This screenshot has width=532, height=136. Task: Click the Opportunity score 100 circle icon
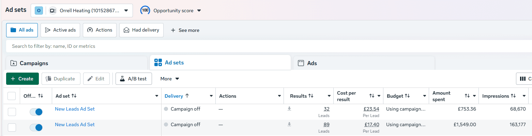[x=146, y=11]
